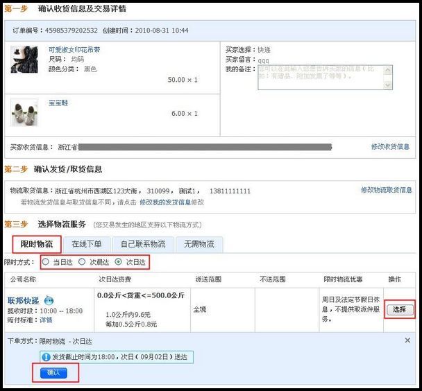Click the 揽收时段 10:00 -- 18:00 text
The height and width of the screenshot is (391, 422).
(x=45, y=311)
